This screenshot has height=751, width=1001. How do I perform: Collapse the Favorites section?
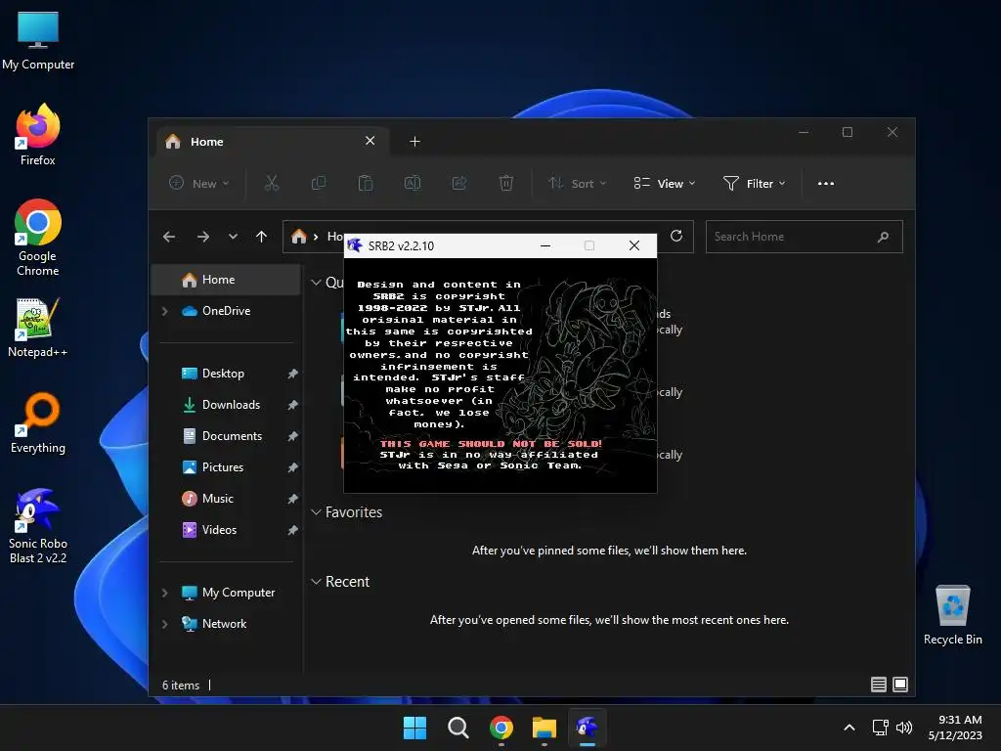316,512
